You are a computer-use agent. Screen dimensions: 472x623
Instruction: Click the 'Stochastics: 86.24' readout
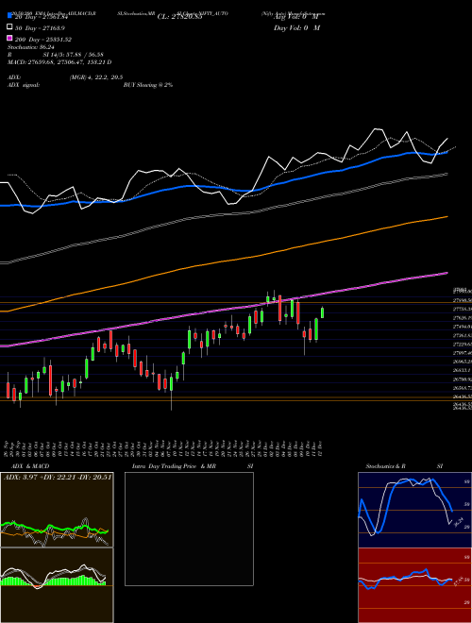point(29,47)
